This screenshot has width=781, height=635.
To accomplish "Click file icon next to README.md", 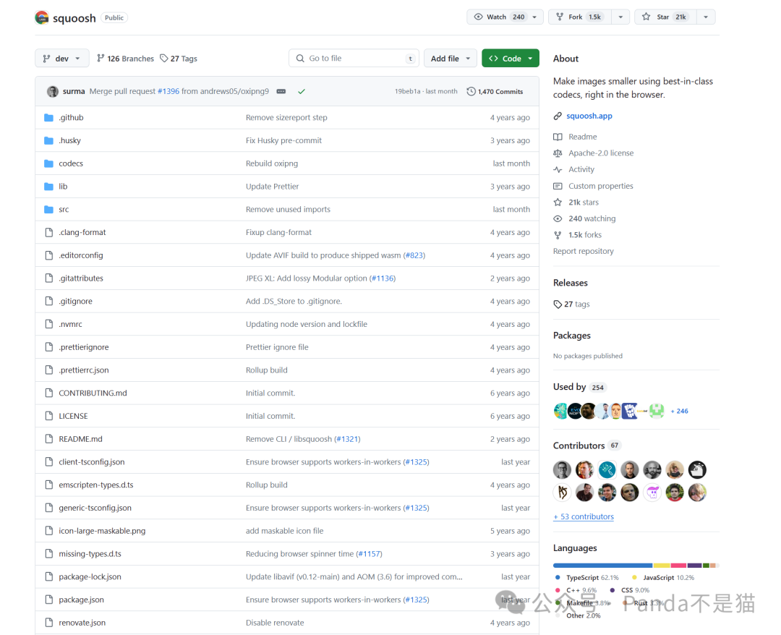I will tap(49, 439).
